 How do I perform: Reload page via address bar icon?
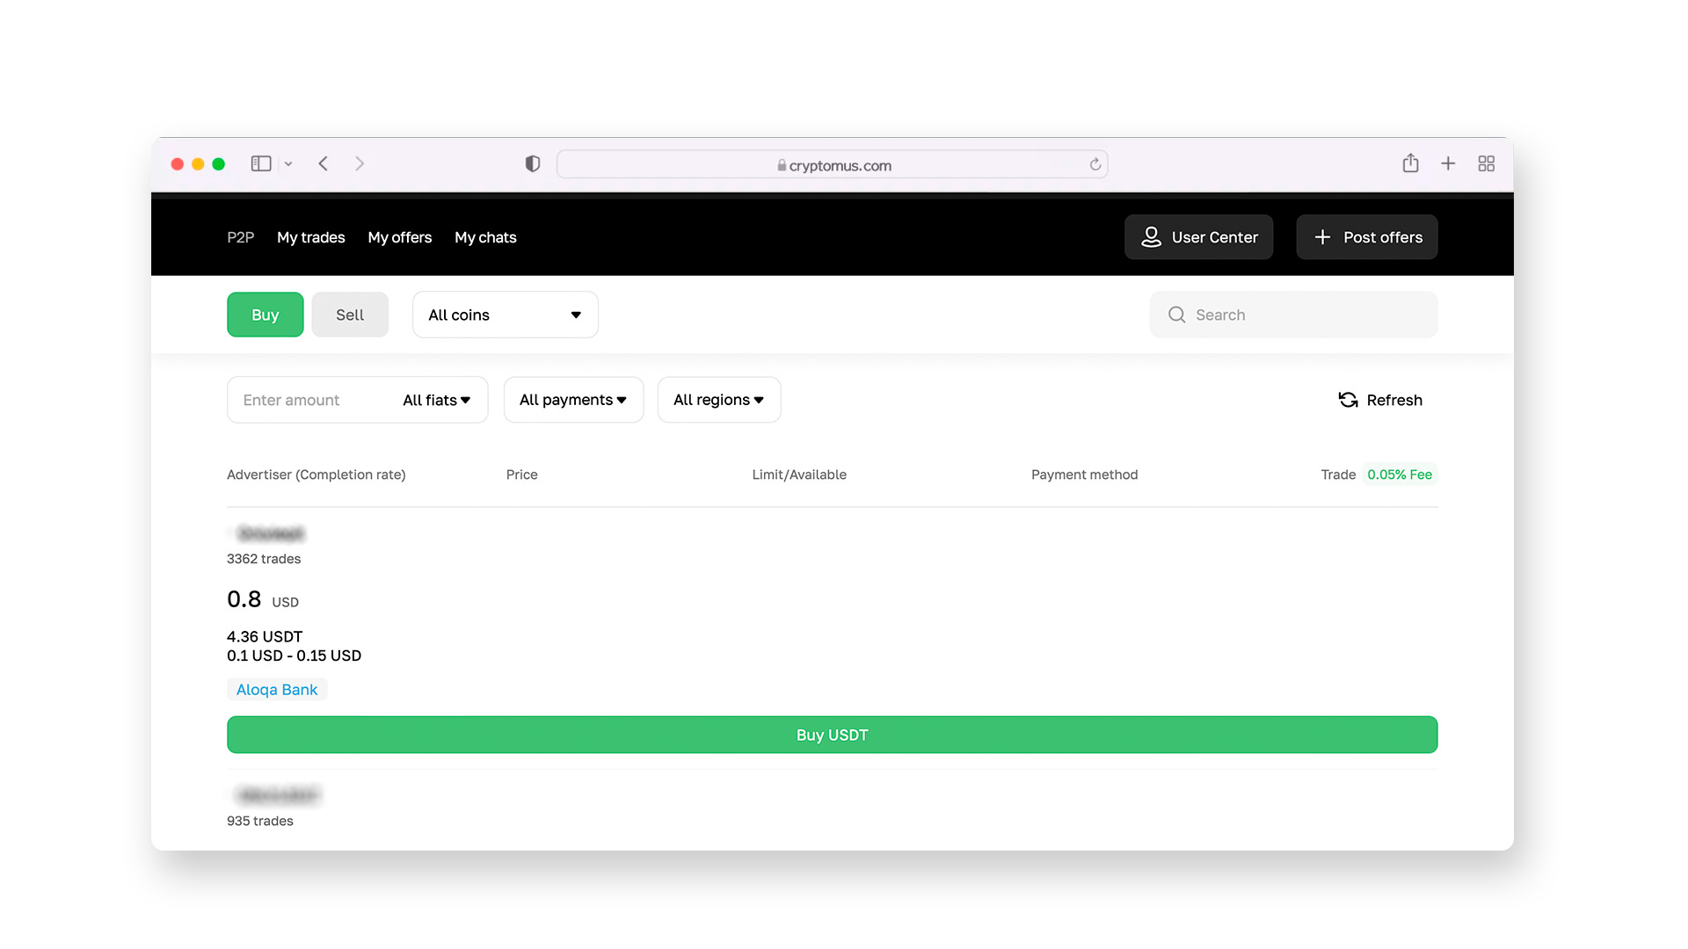[1095, 164]
